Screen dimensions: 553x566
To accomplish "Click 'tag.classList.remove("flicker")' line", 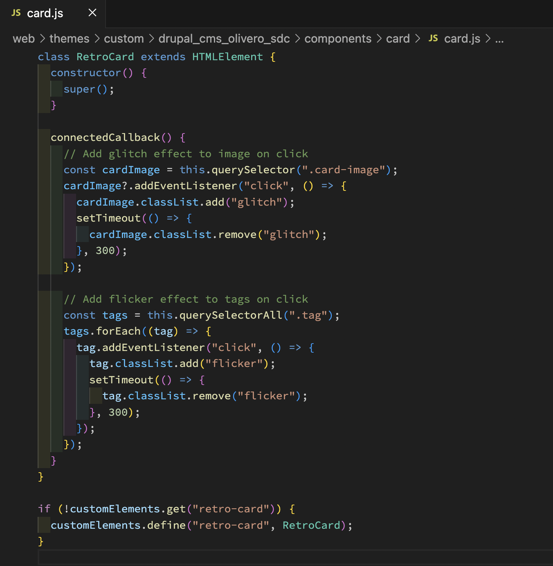I will 205,396.
